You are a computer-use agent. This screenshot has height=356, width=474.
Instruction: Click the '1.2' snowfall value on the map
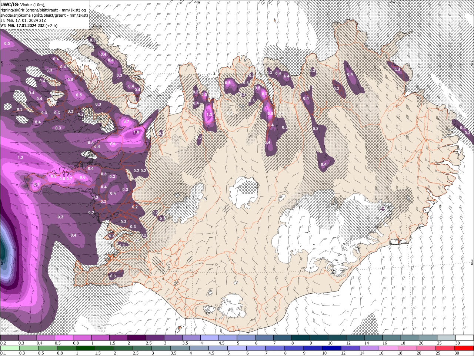(x=20, y=158)
